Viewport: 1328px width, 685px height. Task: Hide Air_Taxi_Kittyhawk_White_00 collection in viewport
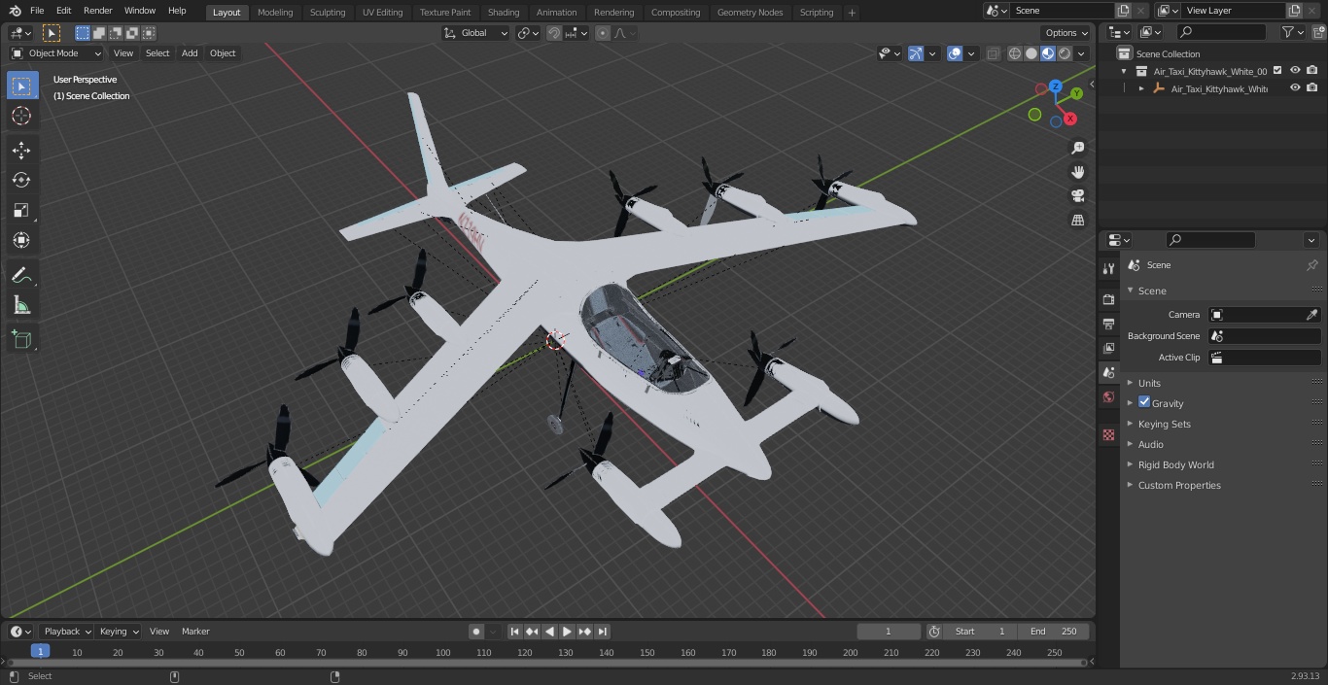pos(1295,71)
